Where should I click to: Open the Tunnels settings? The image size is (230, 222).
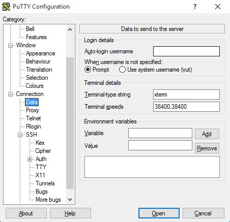pyautogui.click(x=45, y=183)
